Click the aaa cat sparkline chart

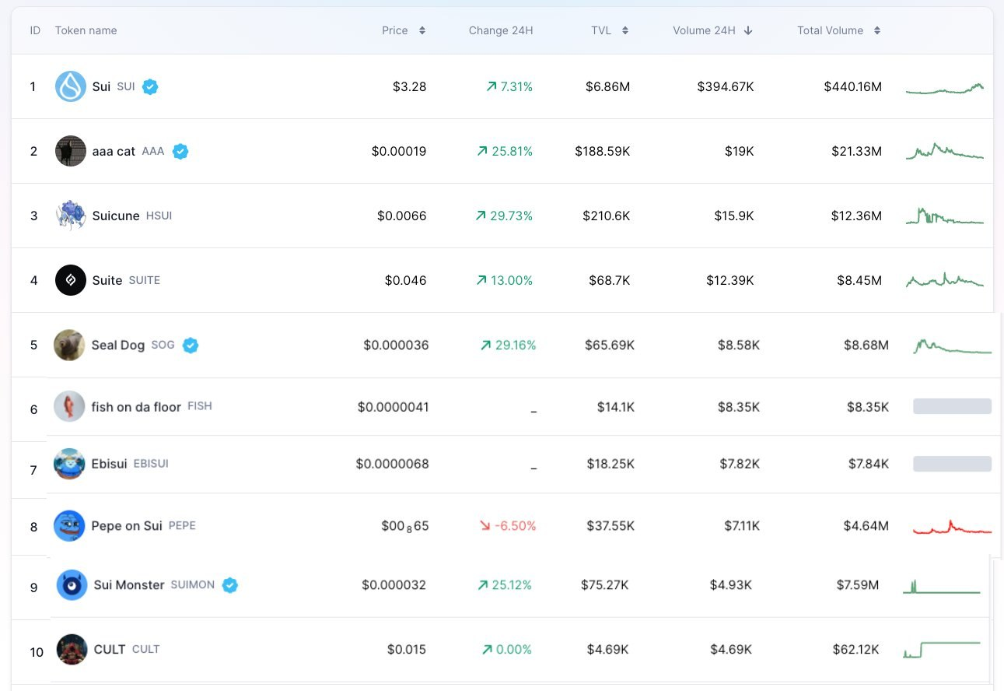pos(945,152)
